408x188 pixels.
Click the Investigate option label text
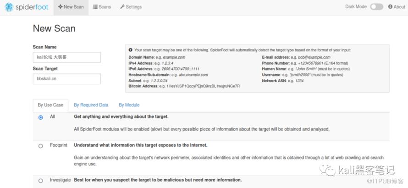tap(61, 180)
